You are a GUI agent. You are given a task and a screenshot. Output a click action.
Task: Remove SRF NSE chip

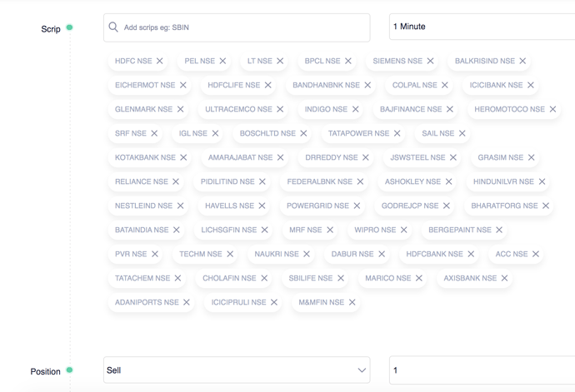(x=154, y=133)
